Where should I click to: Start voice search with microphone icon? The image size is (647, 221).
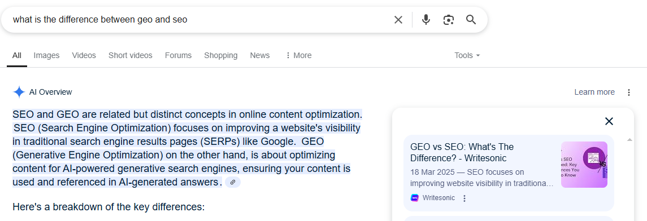point(426,20)
